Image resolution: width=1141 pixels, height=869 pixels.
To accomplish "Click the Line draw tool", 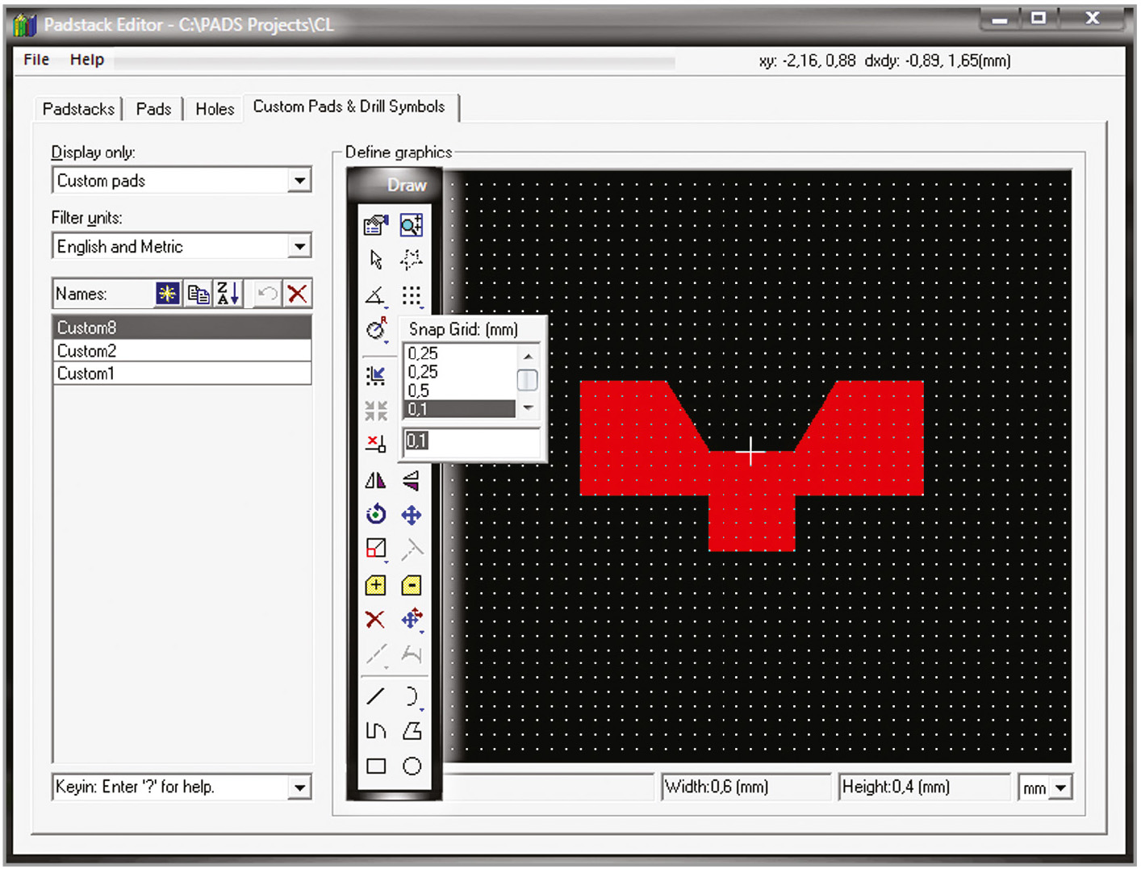I will [x=376, y=696].
